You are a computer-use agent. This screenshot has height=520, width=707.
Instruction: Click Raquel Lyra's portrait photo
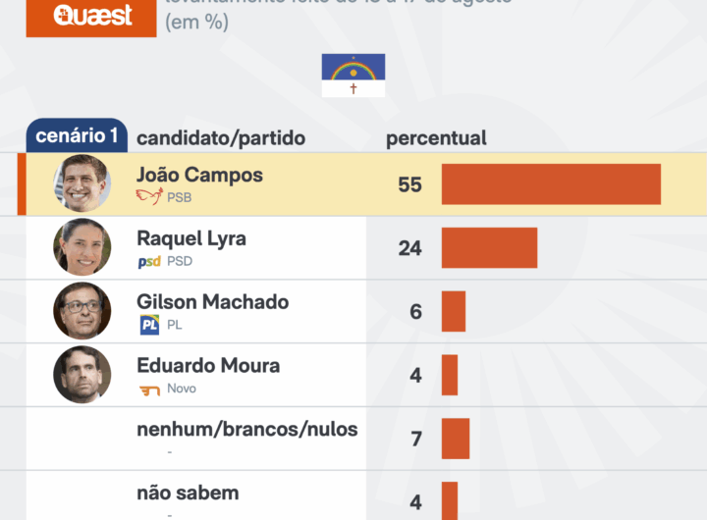82,247
